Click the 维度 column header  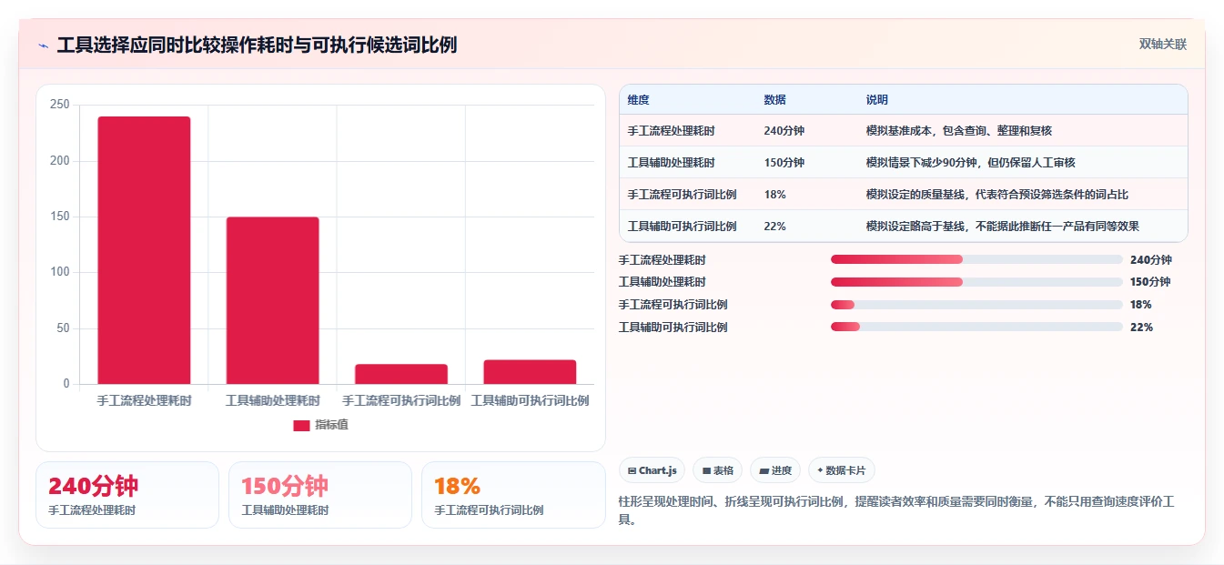(638, 100)
